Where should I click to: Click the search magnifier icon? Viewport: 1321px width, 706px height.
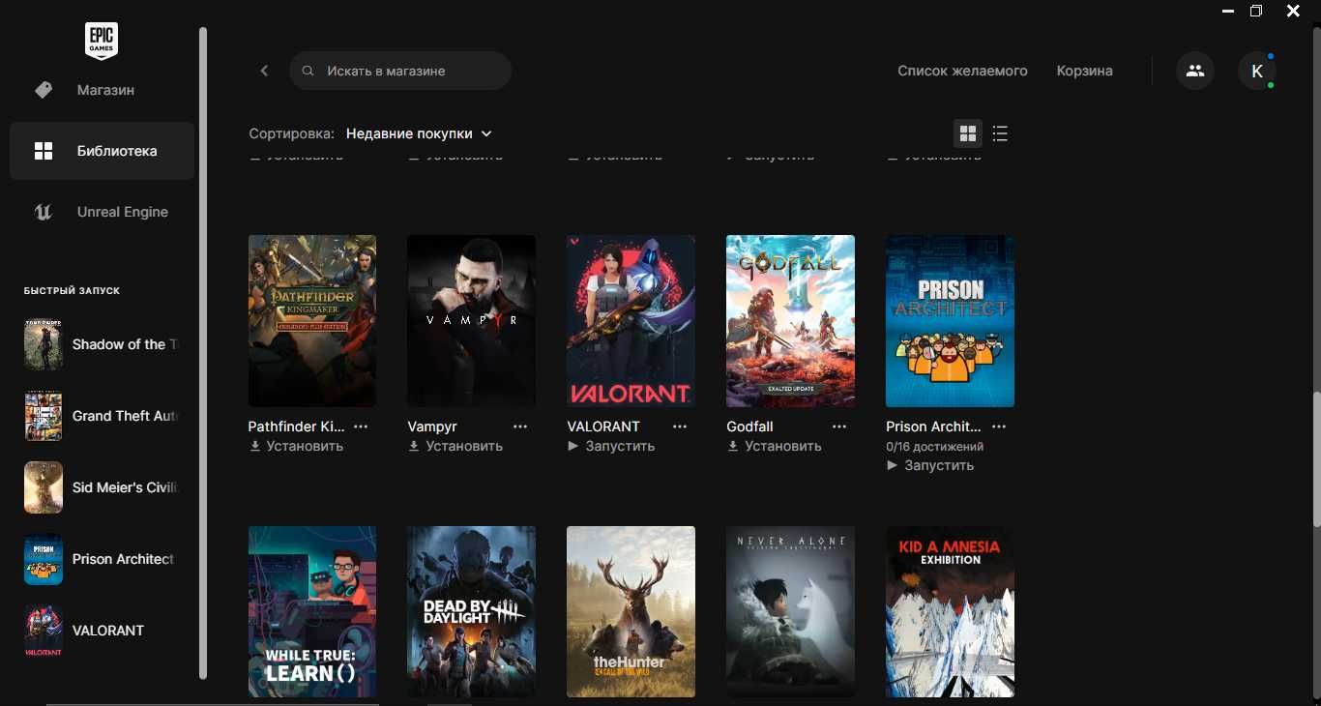pos(308,71)
